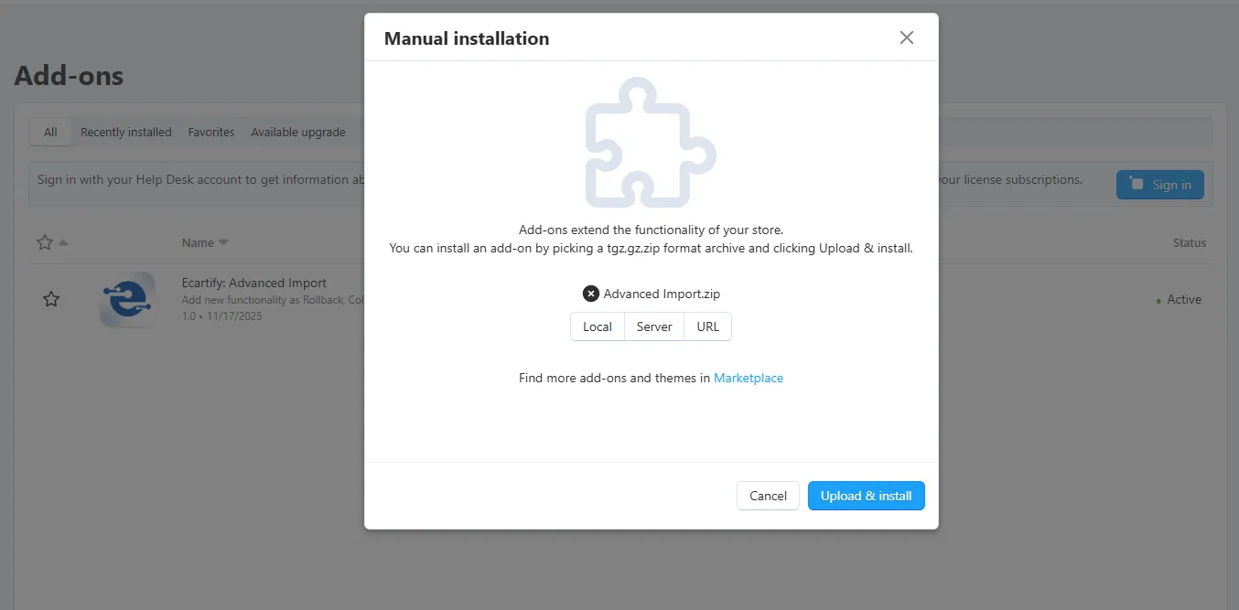Click the Manual installation dialog title
The image size is (1239, 610).
pyautogui.click(x=467, y=38)
